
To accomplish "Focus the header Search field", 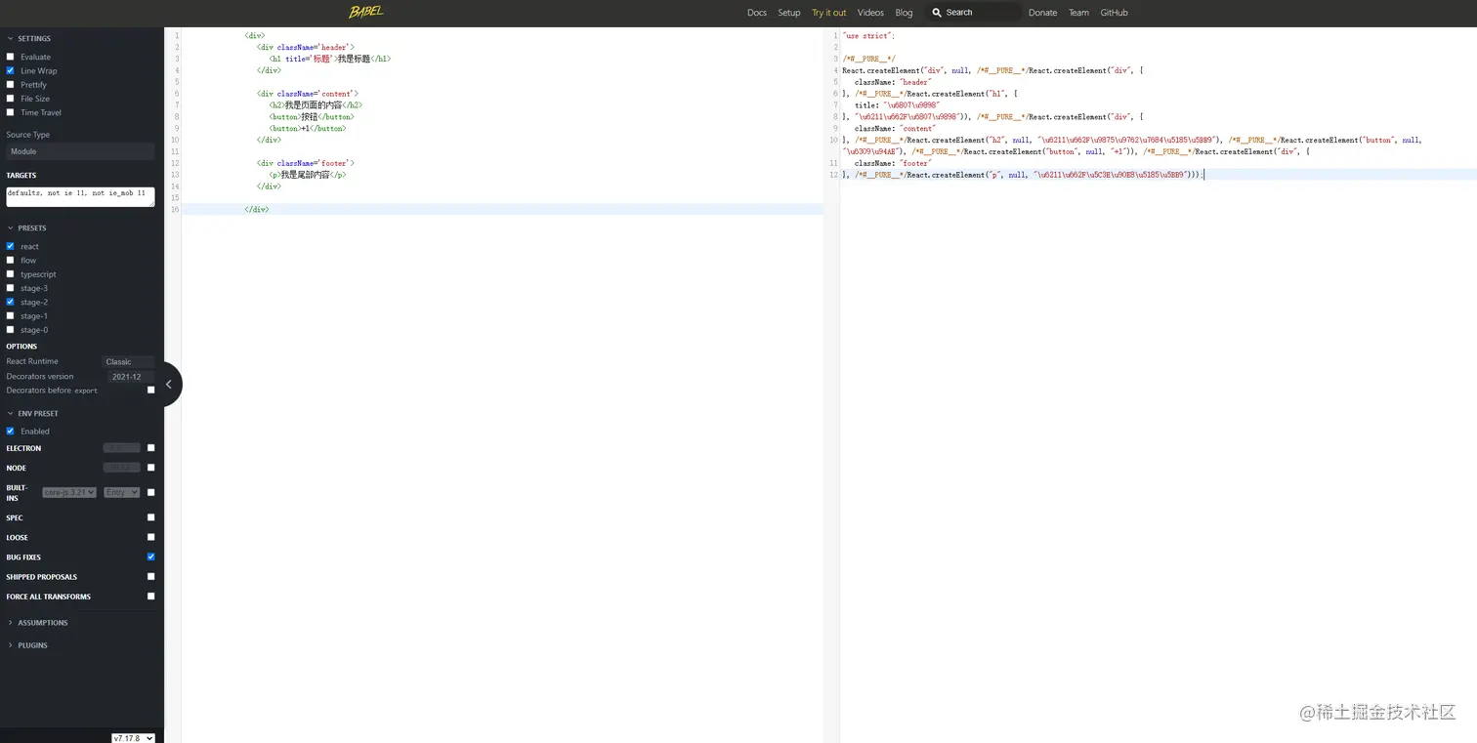I will 975,13.
